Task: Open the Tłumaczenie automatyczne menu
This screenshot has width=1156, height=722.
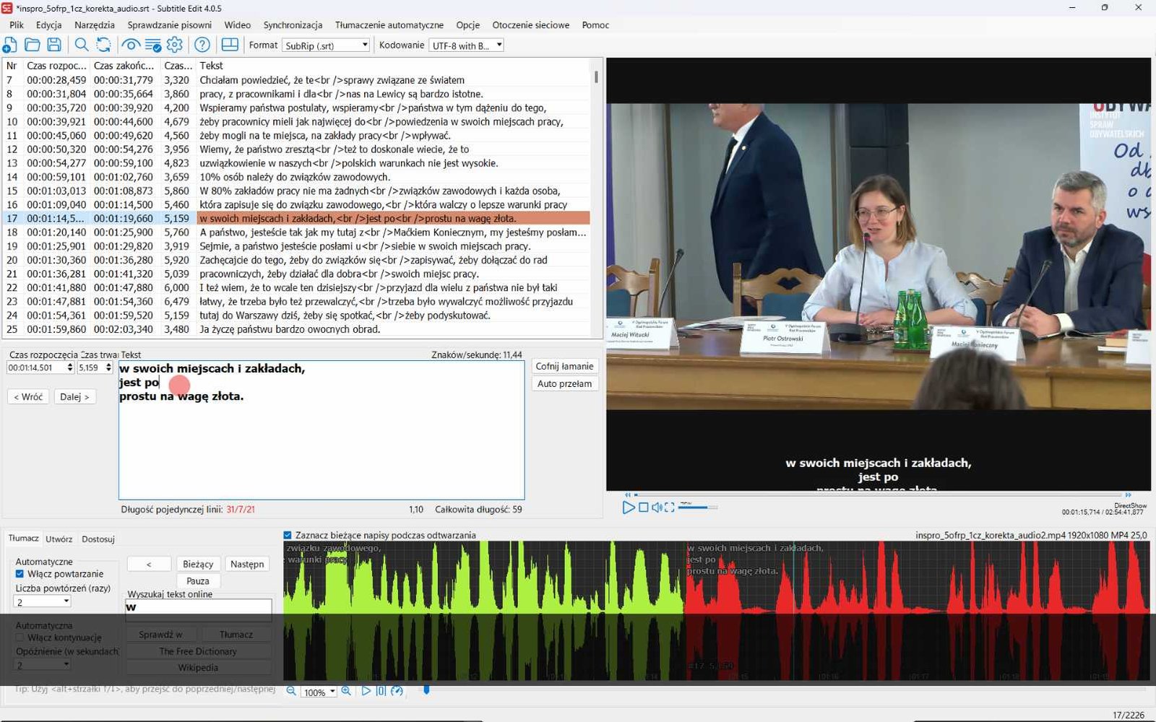Action: coord(389,25)
